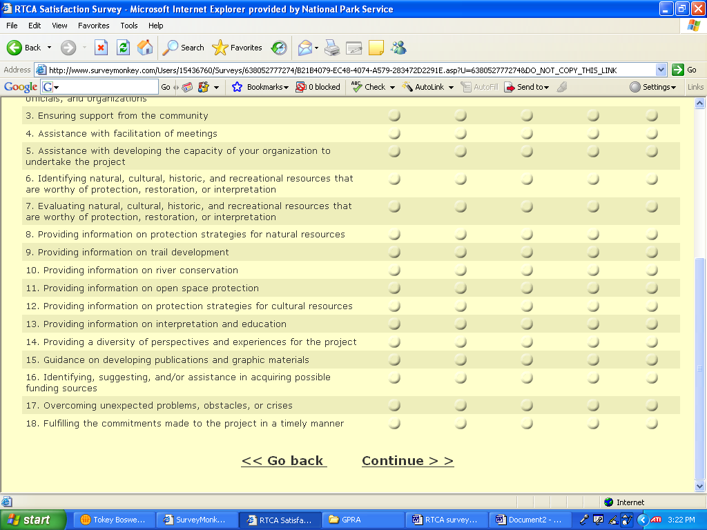
Task: Click the Go back link
Action: coord(283,461)
